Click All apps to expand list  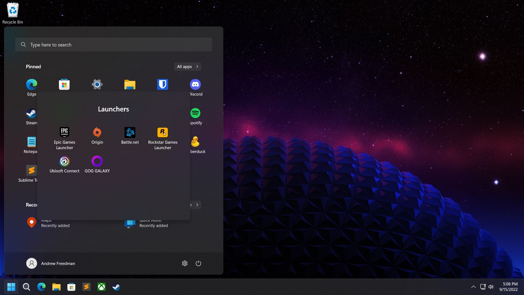point(187,66)
